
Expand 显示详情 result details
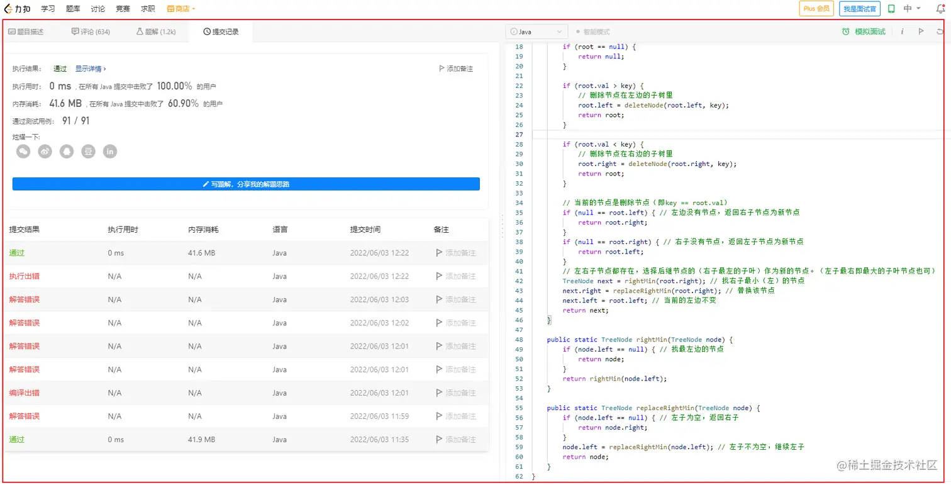coord(91,69)
